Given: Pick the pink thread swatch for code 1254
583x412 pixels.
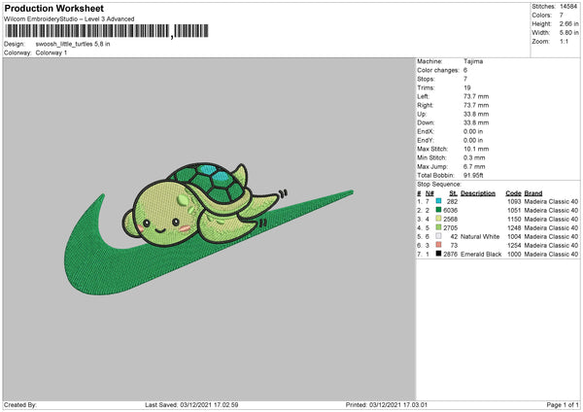Looking at the screenshot, I should pyautogui.click(x=439, y=245).
